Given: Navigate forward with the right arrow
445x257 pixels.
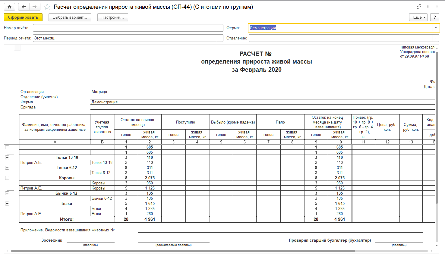Looking at the screenshot, I should pyautogui.click(x=35, y=7).
